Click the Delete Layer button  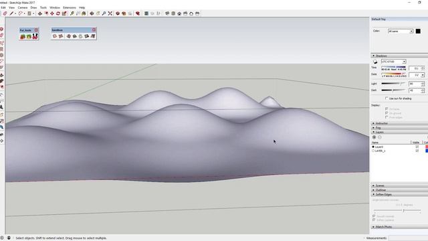click(379, 137)
